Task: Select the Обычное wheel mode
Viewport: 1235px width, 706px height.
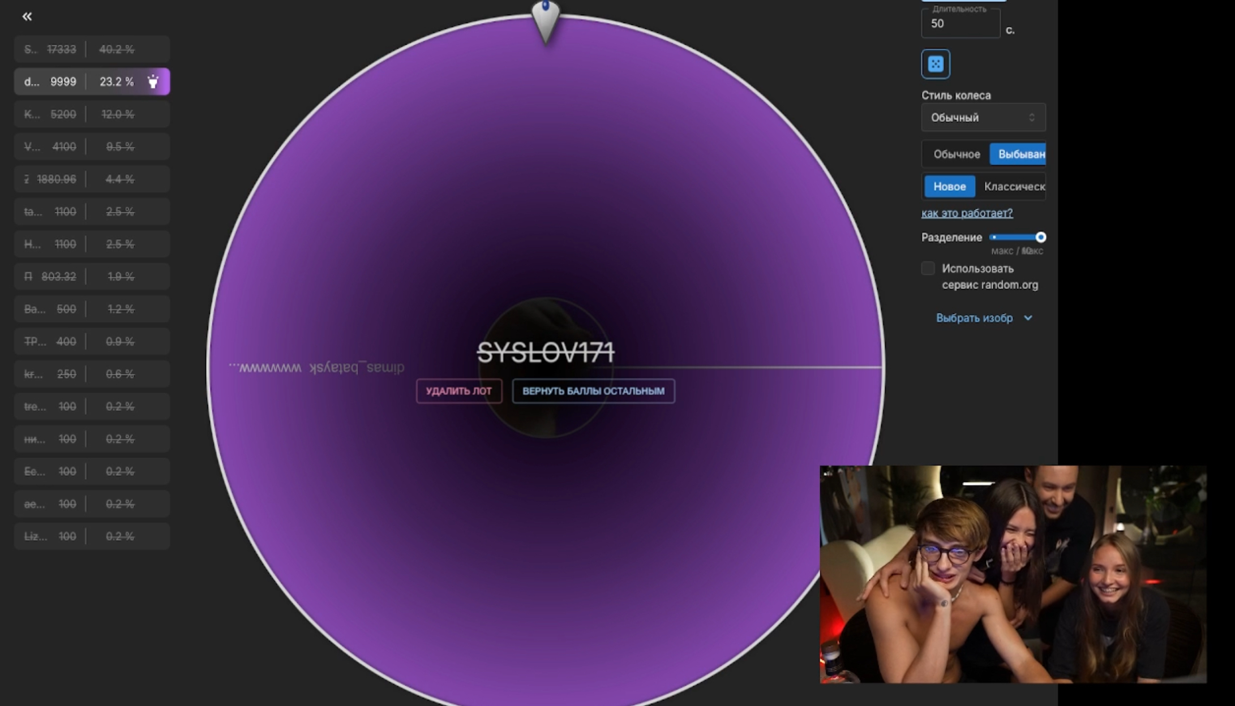Action: point(957,154)
